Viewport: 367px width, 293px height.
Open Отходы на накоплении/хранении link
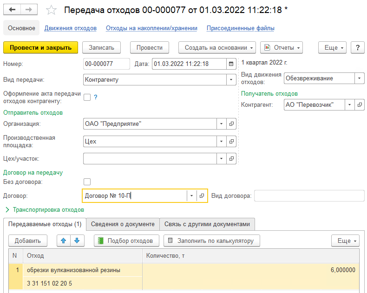(151, 28)
